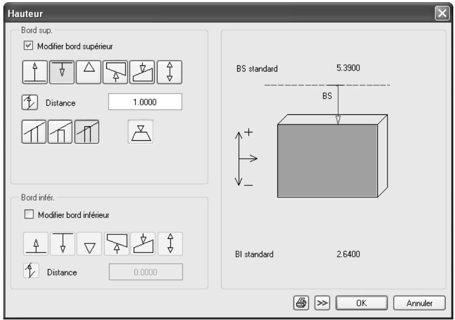Screen dimensions: 455x320
Task: Select lower edge absolute elevation inverted triangle icon
Action: 89,244
